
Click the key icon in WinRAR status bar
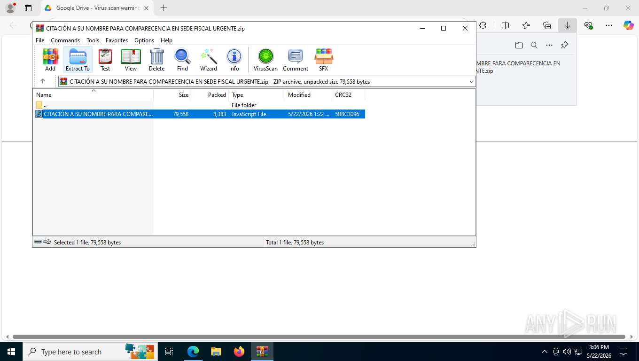(47, 242)
